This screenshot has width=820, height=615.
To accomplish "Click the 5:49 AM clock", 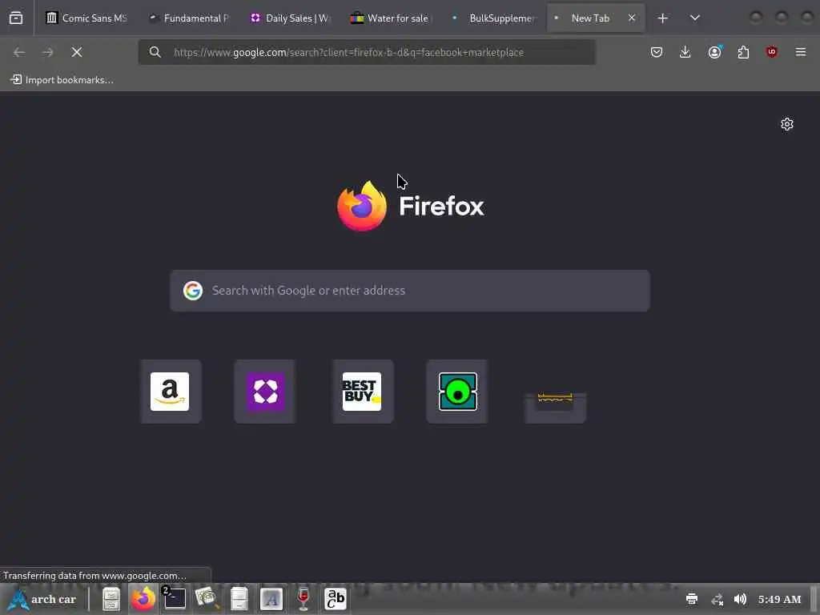I will (779, 599).
